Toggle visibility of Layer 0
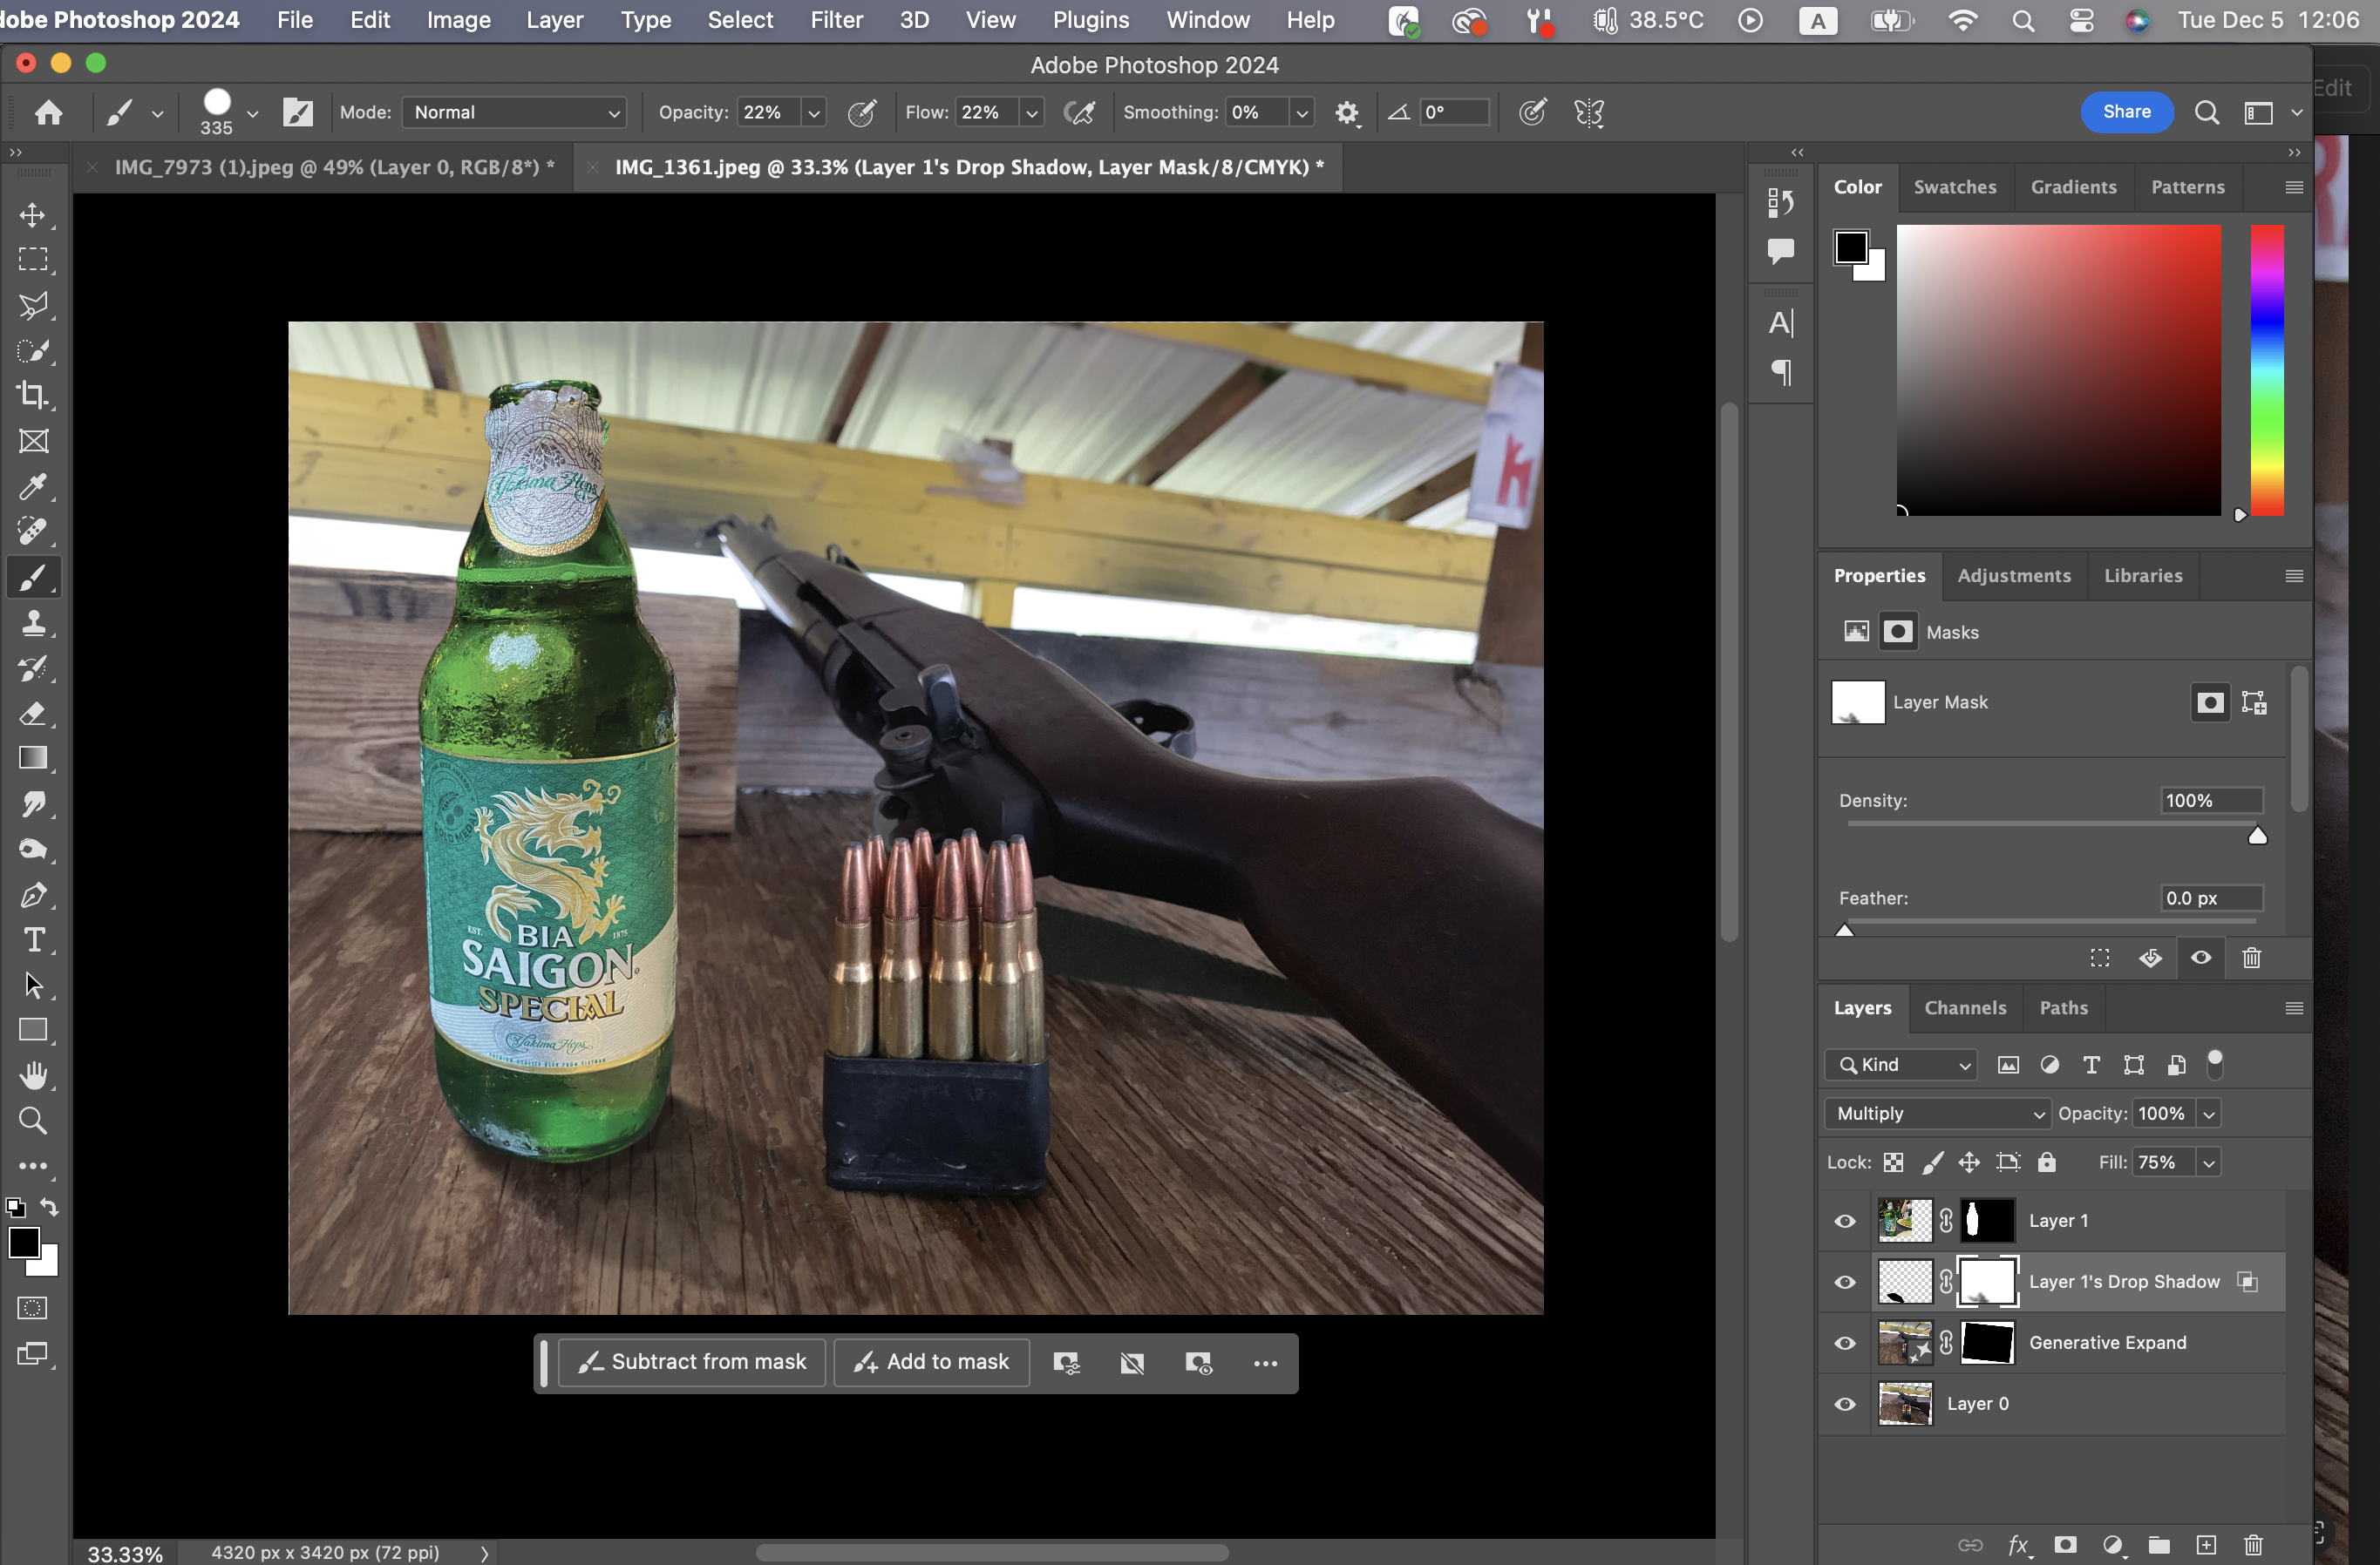This screenshot has height=1565, width=2380. click(x=1844, y=1403)
